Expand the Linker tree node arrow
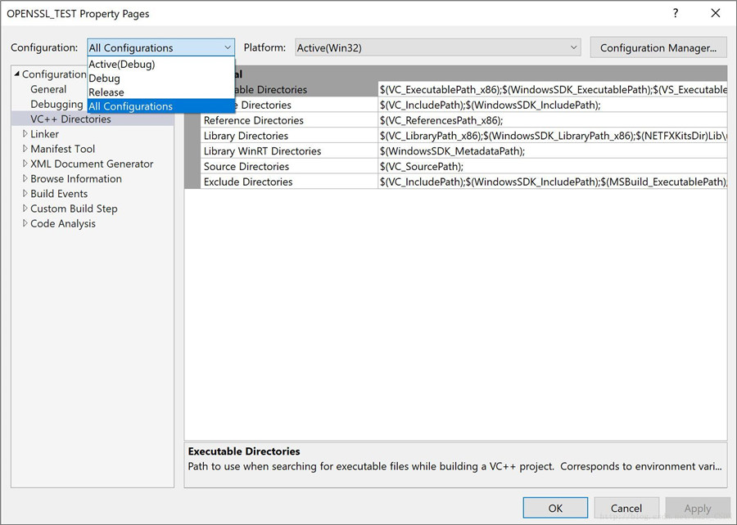Image resolution: width=737 pixels, height=525 pixels. coord(25,134)
